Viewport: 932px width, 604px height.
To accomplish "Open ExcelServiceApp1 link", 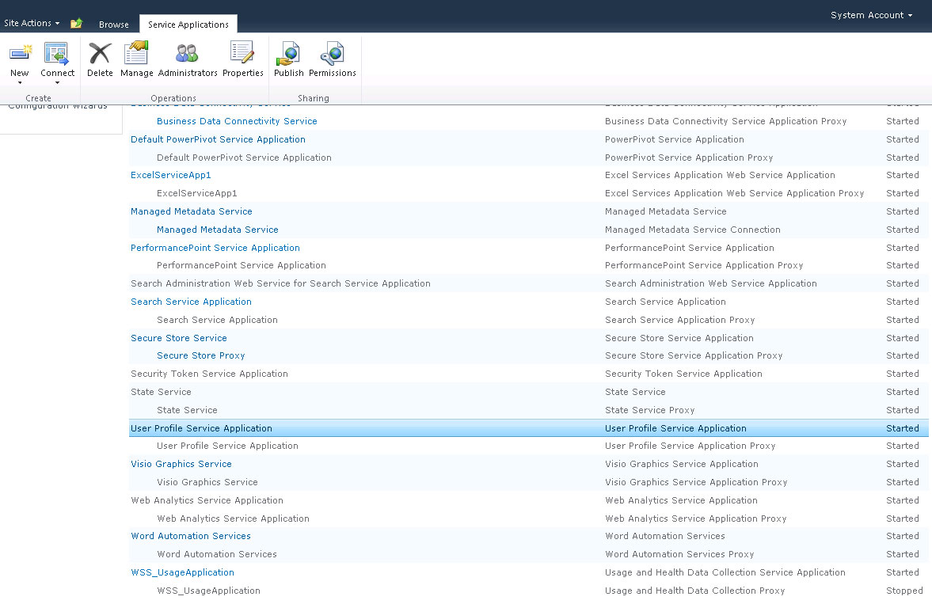I will click(x=170, y=175).
